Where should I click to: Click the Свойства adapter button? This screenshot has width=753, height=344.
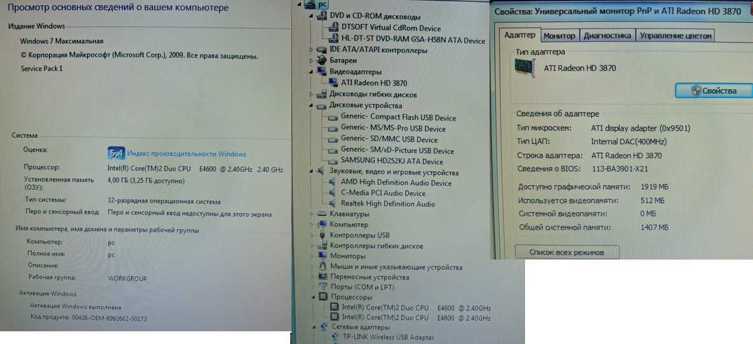[714, 91]
